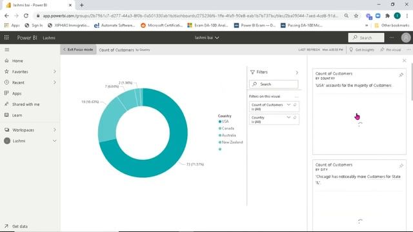Open Learn in the sidebar

pyautogui.click(x=17, y=115)
